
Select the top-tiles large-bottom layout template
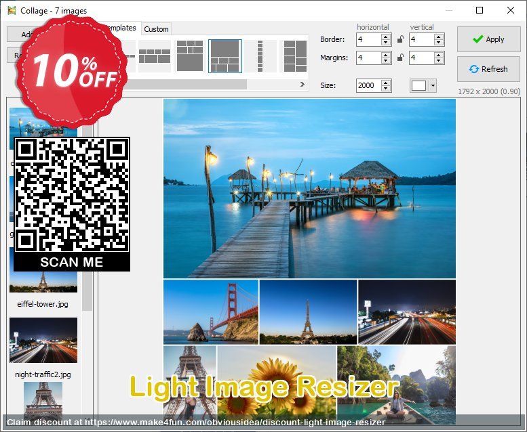tap(190, 56)
